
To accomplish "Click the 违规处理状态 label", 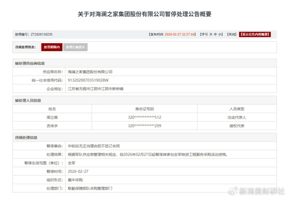I will point(25,47).
